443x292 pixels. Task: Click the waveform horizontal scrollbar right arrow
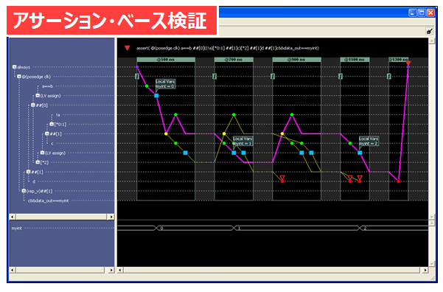click(x=425, y=270)
